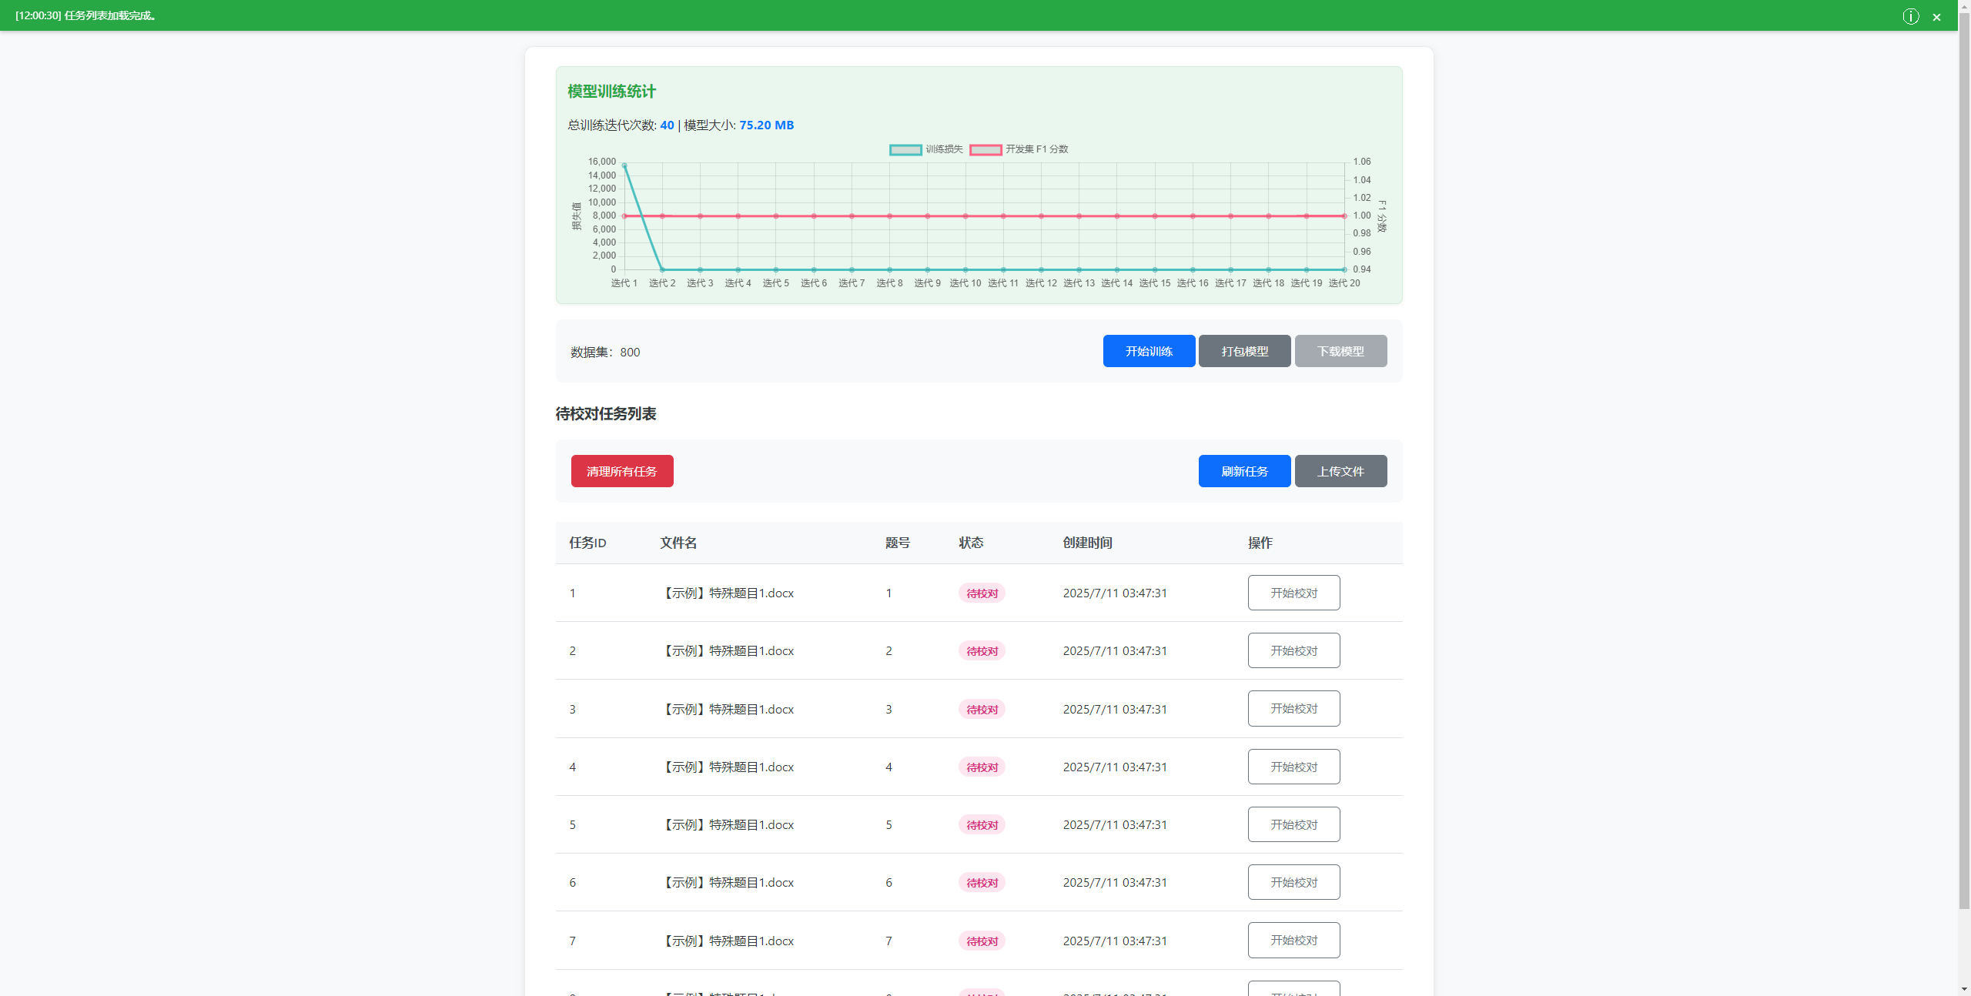The height and width of the screenshot is (996, 1971).
Task: Click filename in task 4 row
Action: coord(728,767)
